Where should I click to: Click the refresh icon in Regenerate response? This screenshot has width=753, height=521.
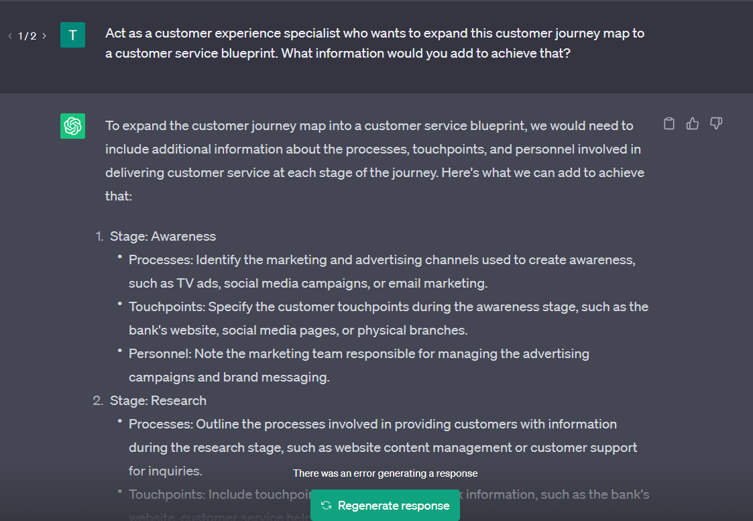[x=326, y=505]
